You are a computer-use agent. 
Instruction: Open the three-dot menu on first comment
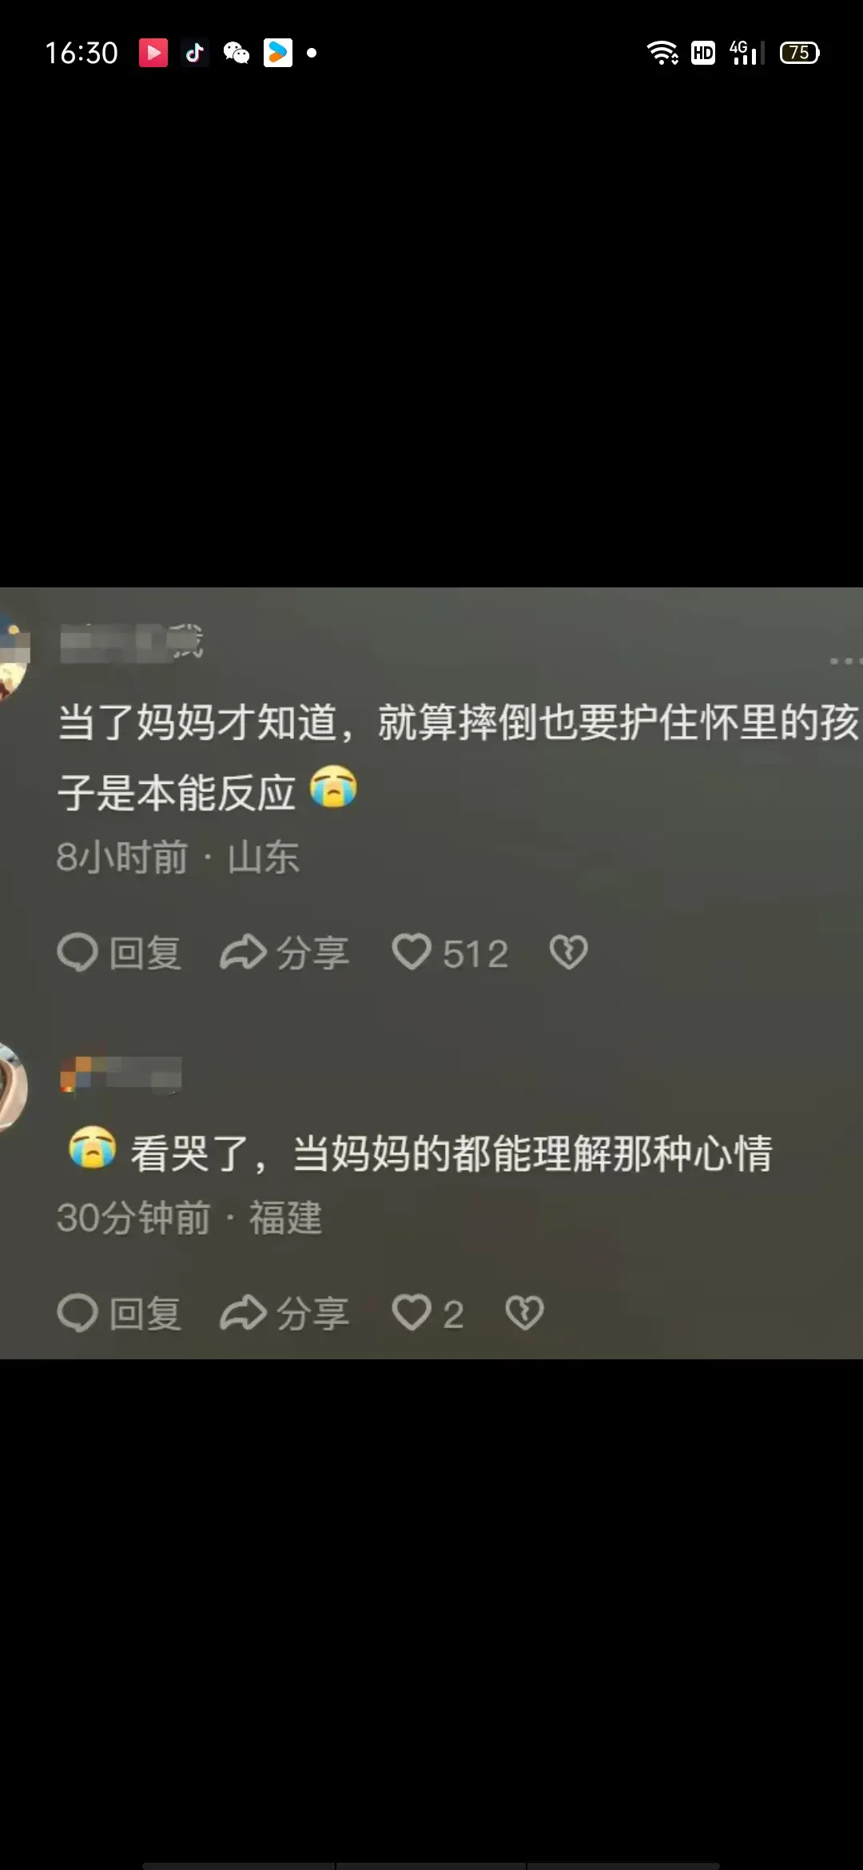[x=845, y=661]
